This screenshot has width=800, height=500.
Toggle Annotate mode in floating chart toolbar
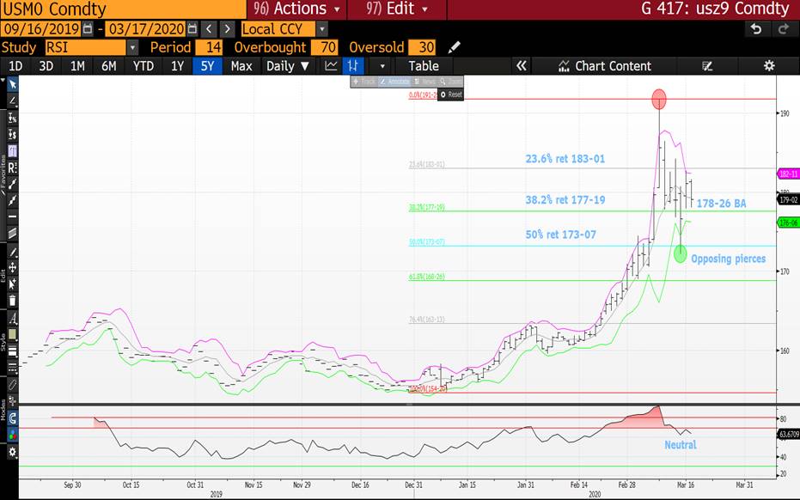pyautogui.click(x=394, y=82)
